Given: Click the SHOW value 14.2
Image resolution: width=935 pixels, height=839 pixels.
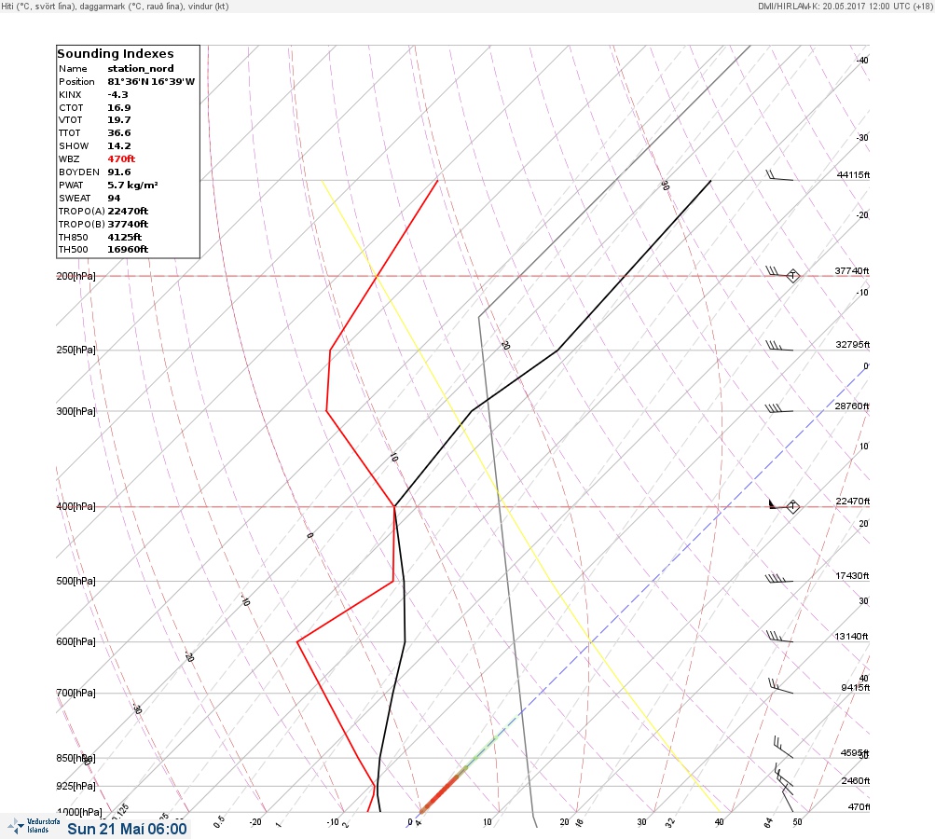Looking at the screenshot, I should pyautogui.click(x=118, y=146).
